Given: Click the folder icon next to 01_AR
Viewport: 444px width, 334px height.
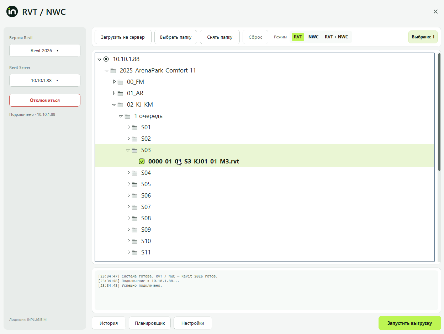Looking at the screenshot, I should click(x=120, y=93).
